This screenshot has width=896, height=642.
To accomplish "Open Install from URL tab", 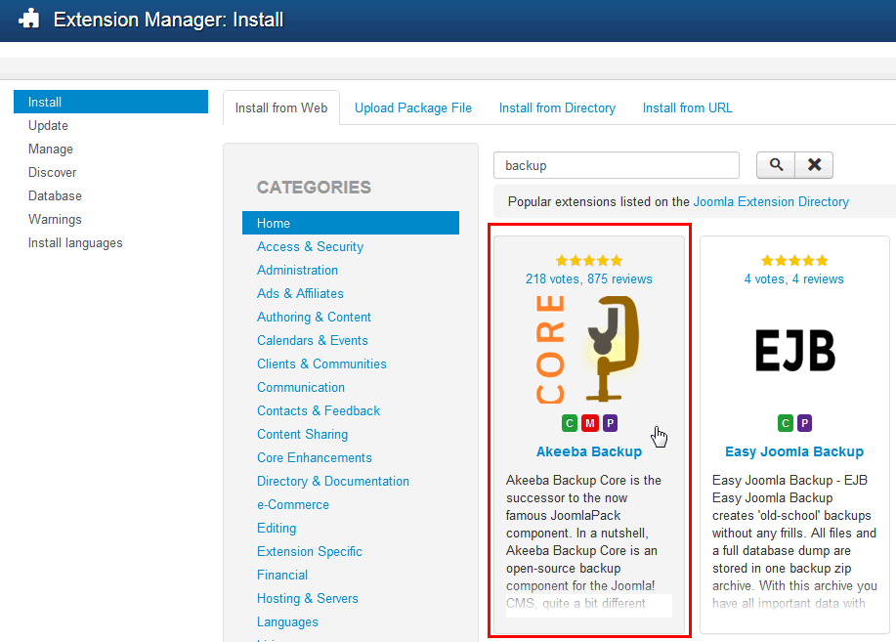I will tap(688, 107).
